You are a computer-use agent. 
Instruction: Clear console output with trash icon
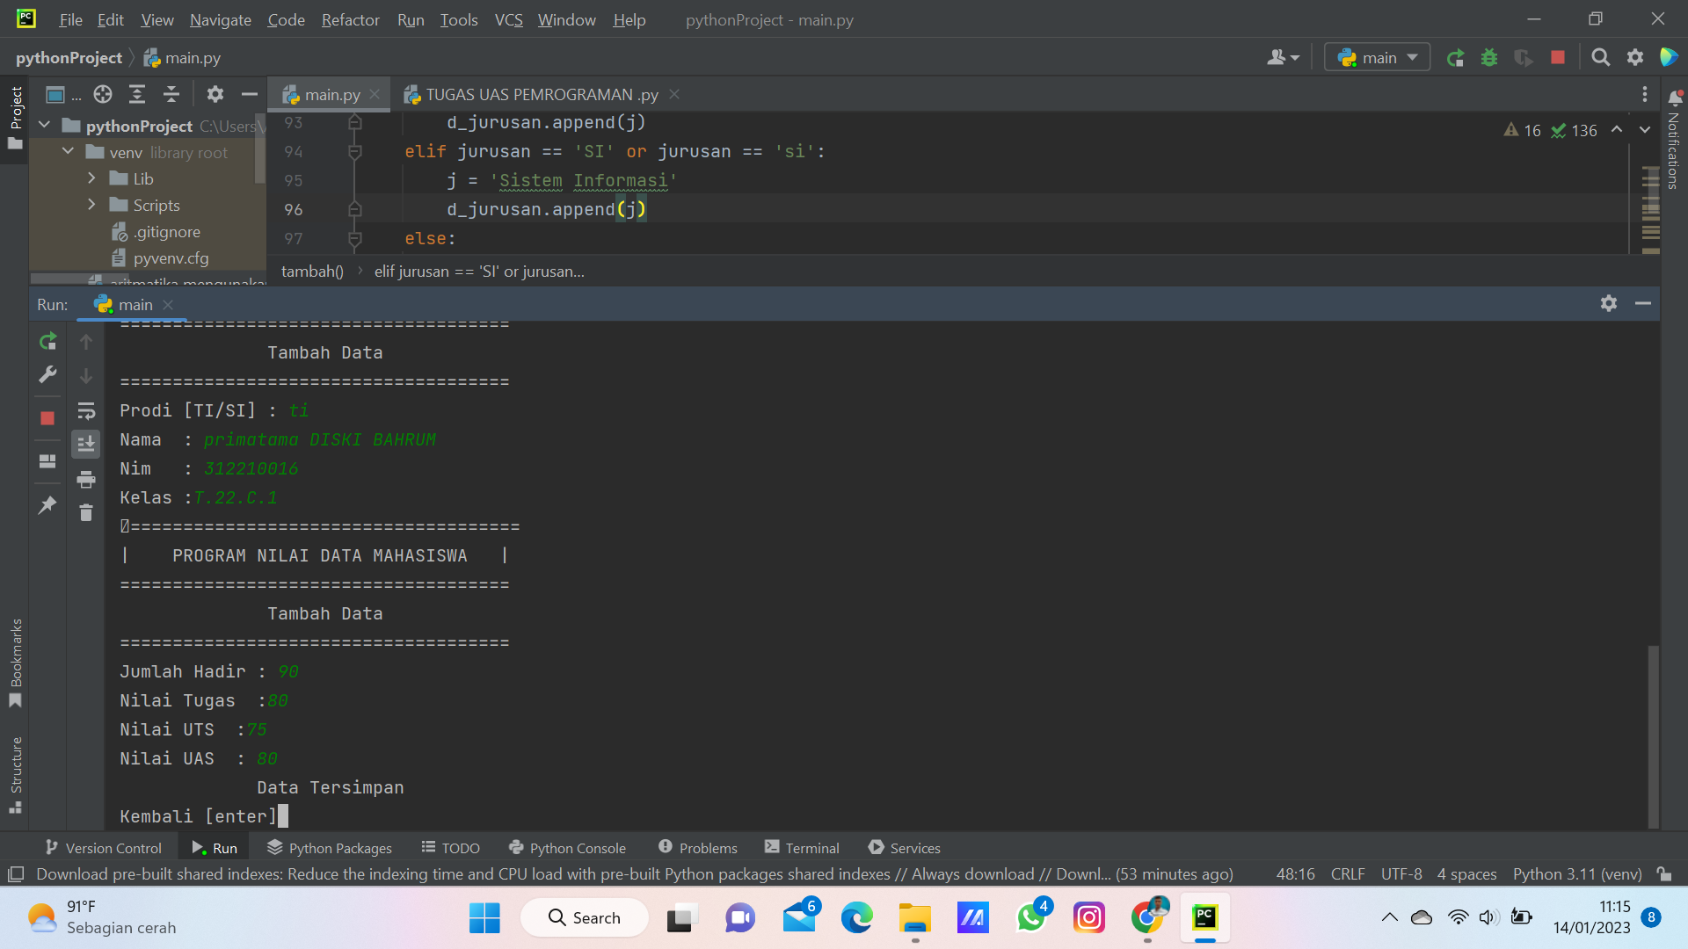click(85, 512)
